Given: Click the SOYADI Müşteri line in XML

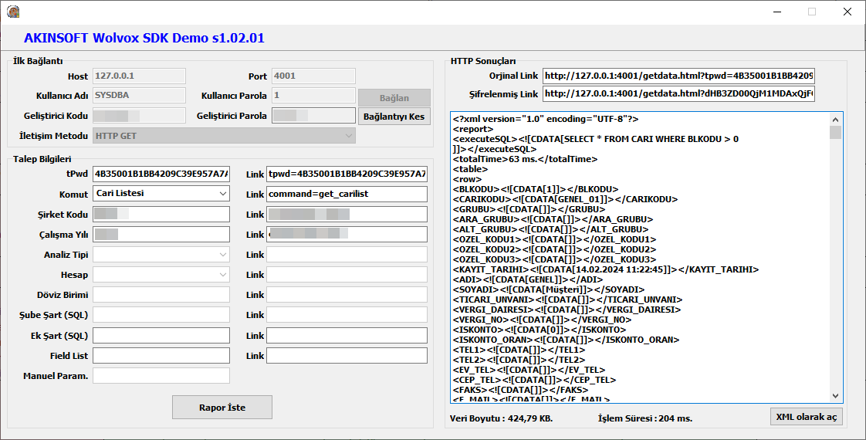Looking at the screenshot, I should (x=549, y=289).
